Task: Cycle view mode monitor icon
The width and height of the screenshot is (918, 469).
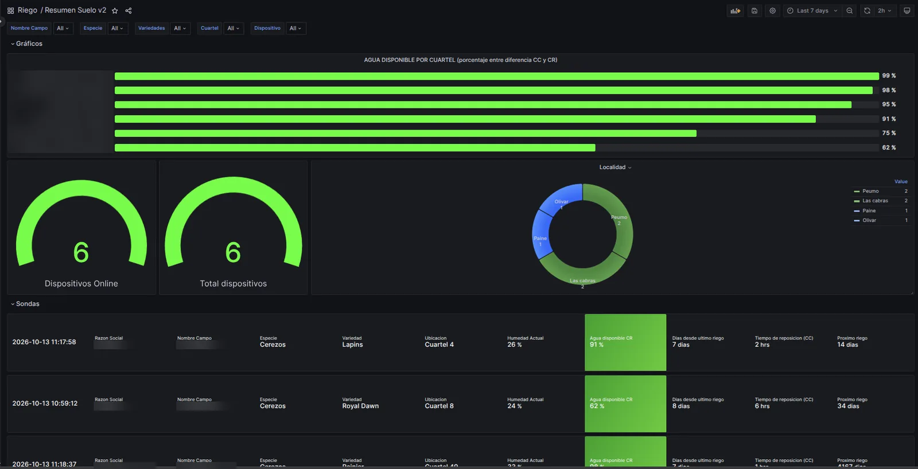Action: pos(907,11)
